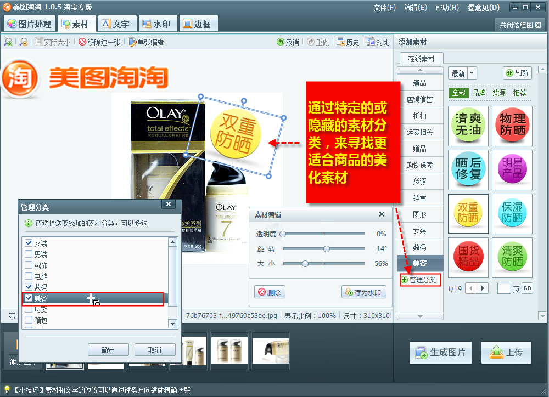The image size is (549, 397).
Task: Click category list scroll up arrow in dialog
Action: [172, 242]
